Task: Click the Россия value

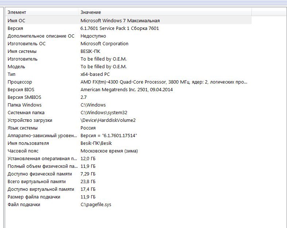Action: (88, 128)
